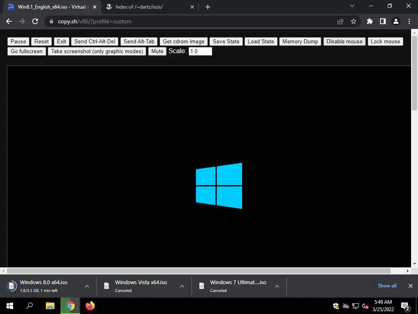Open the tab search dropdown
Screen dimensions: 418x314
coord(352,6)
